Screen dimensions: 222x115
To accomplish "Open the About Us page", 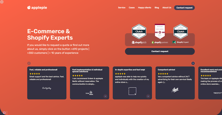I will [167, 8].
